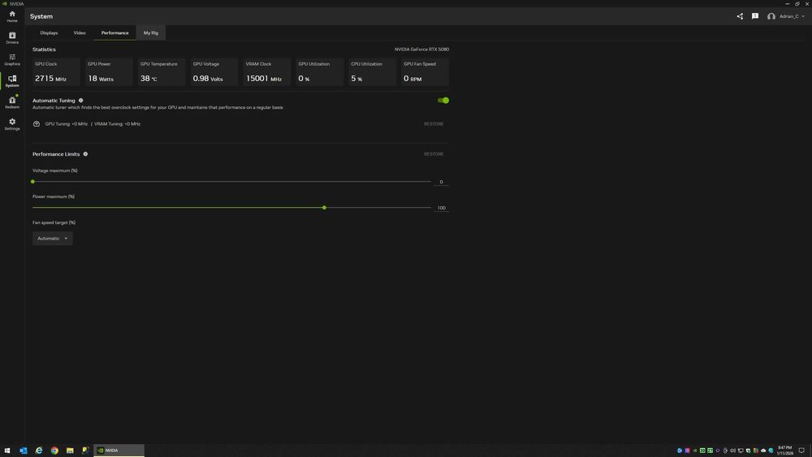The height and width of the screenshot is (457, 812).
Task: Click the Voltage maximum slider handle
Action: 32,182
